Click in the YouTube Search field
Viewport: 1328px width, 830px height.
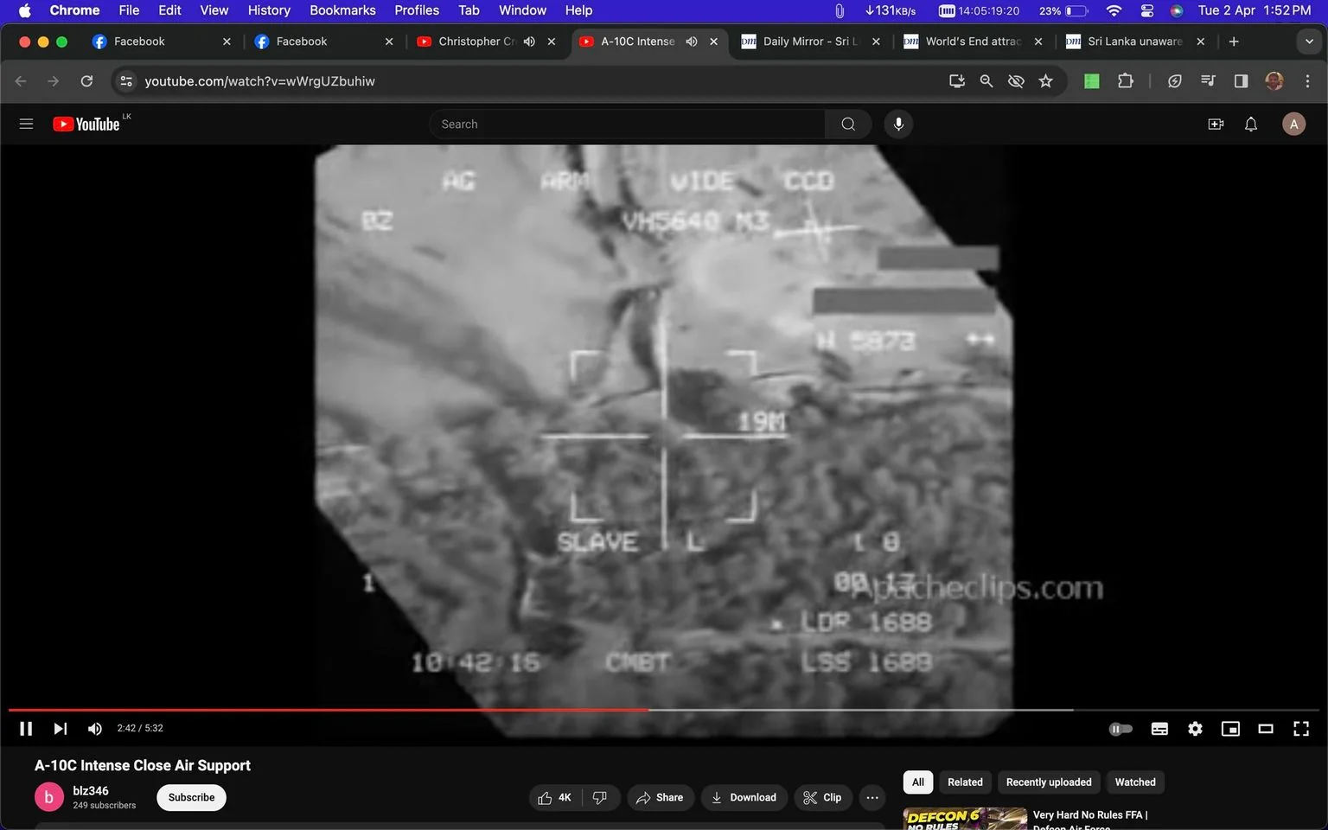(x=627, y=124)
